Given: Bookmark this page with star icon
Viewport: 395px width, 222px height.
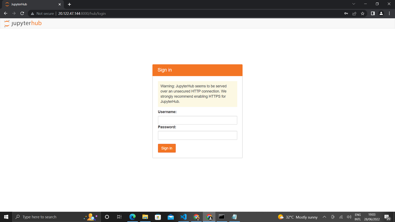Looking at the screenshot, I should click(363, 14).
